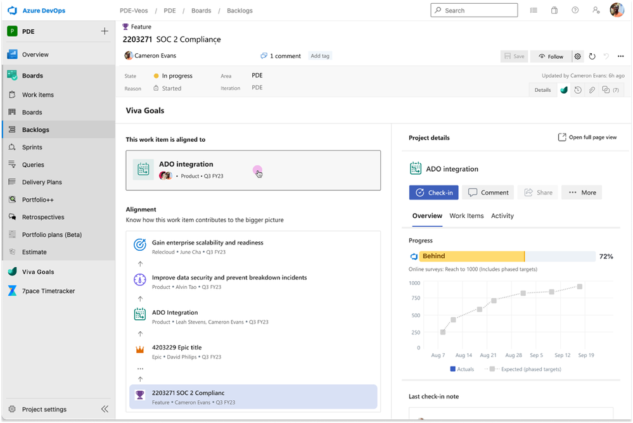Click the undo revert changes icon

coord(606,56)
